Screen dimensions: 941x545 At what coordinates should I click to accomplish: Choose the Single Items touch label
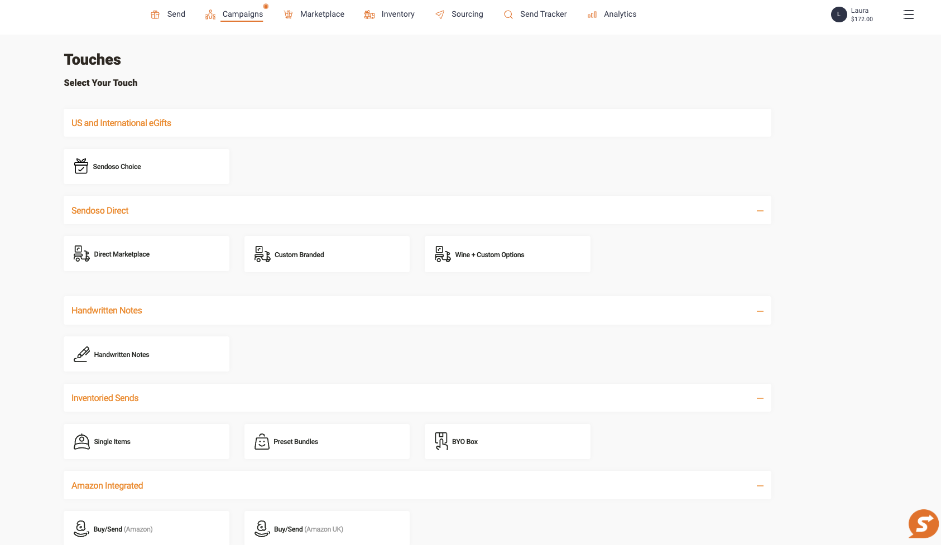pos(112,441)
